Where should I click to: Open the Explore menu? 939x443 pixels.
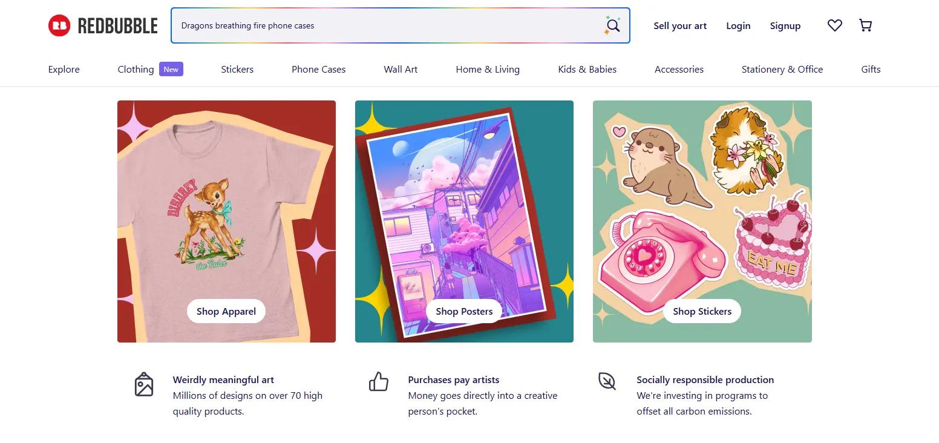pyautogui.click(x=64, y=69)
